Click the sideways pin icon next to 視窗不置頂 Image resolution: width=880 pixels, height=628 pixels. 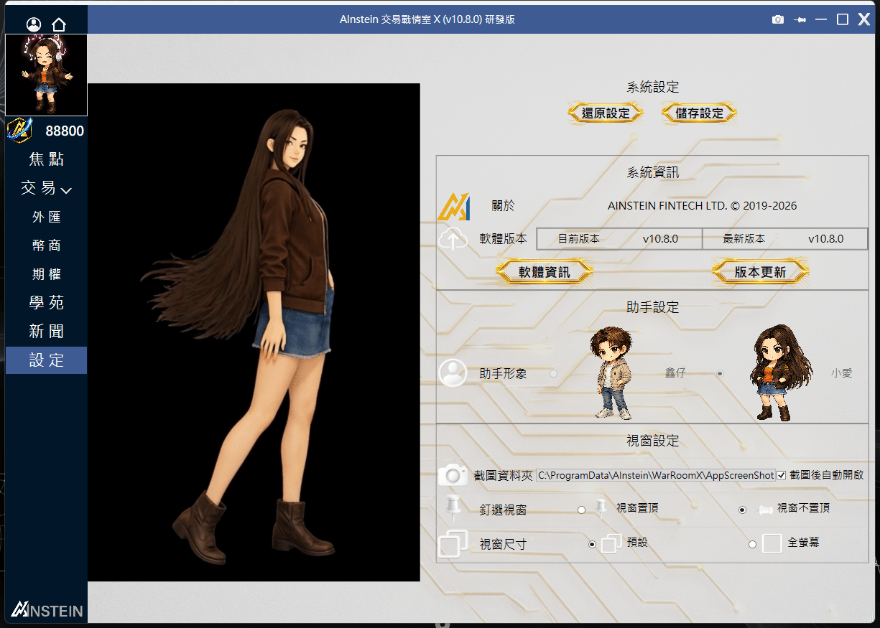[766, 510]
